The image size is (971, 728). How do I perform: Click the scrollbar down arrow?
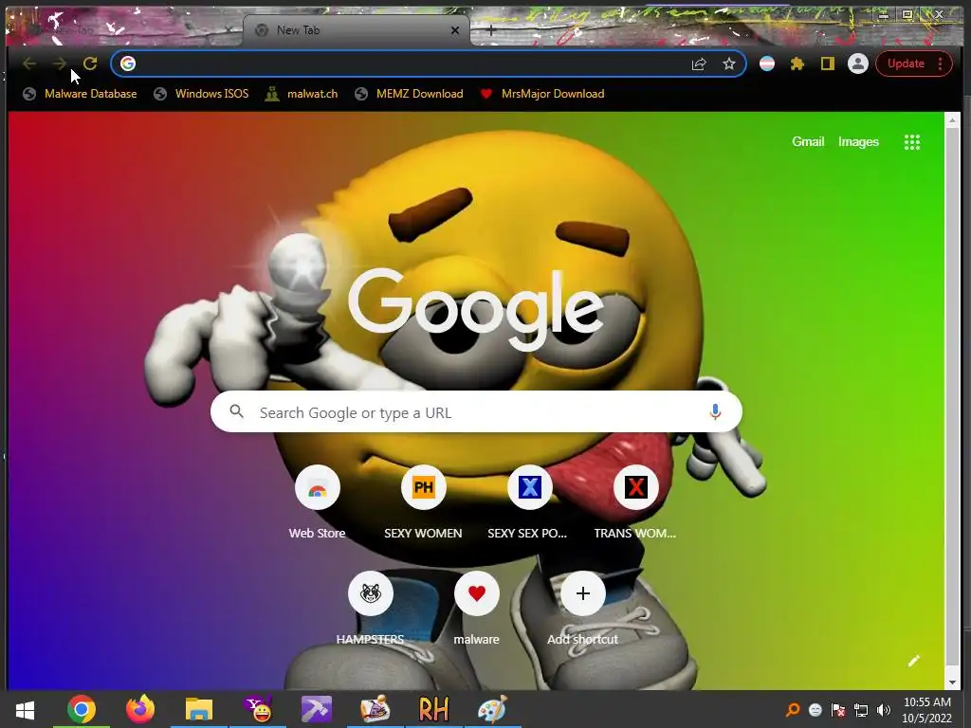[x=952, y=682]
